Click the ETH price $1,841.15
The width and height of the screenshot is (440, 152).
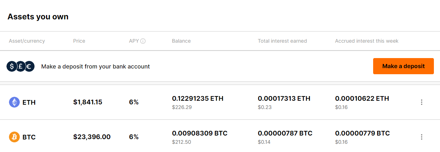pyautogui.click(x=88, y=102)
